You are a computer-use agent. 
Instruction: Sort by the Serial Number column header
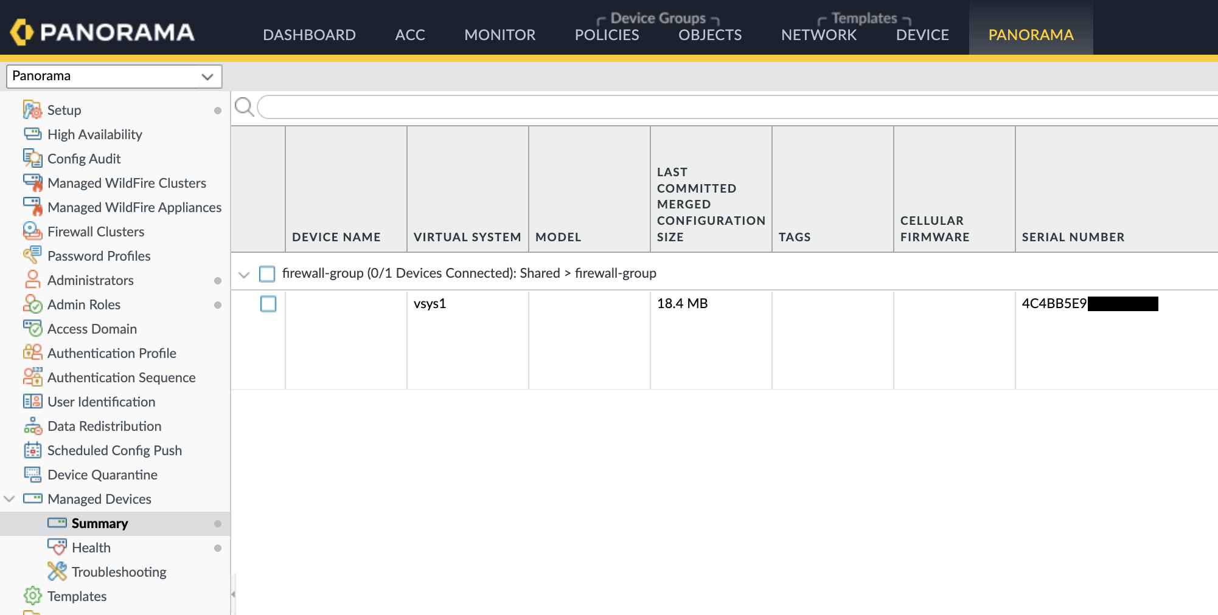(1073, 237)
